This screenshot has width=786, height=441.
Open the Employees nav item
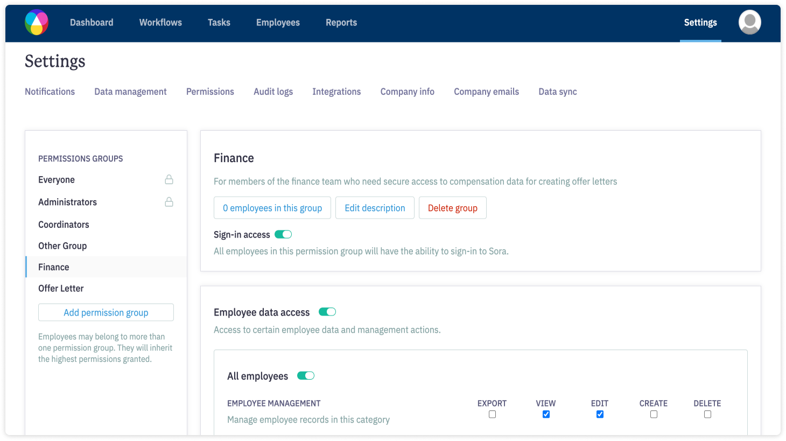click(278, 23)
